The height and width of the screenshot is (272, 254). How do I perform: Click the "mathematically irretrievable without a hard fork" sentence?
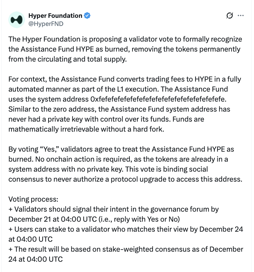[x=86, y=129]
